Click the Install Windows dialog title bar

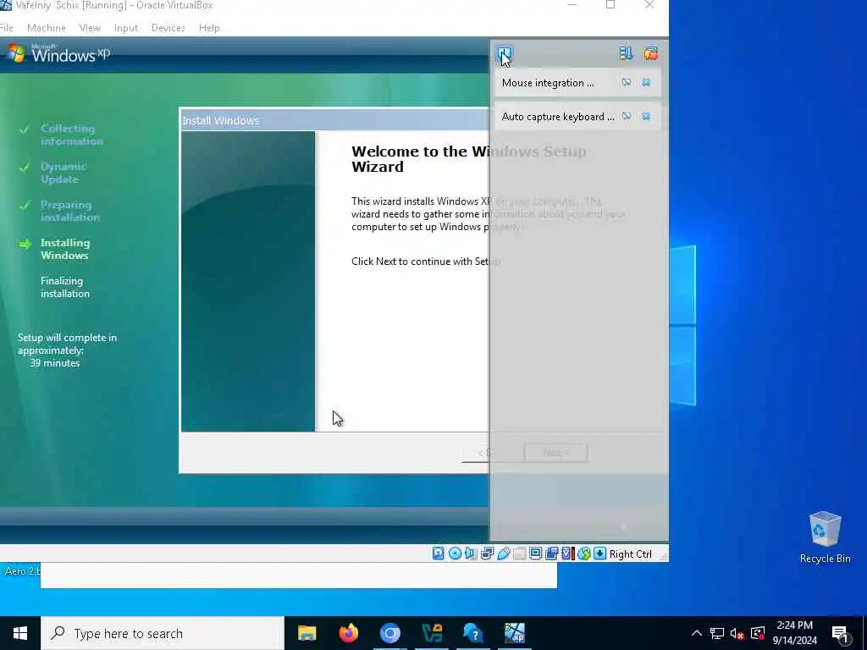coord(334,120)
